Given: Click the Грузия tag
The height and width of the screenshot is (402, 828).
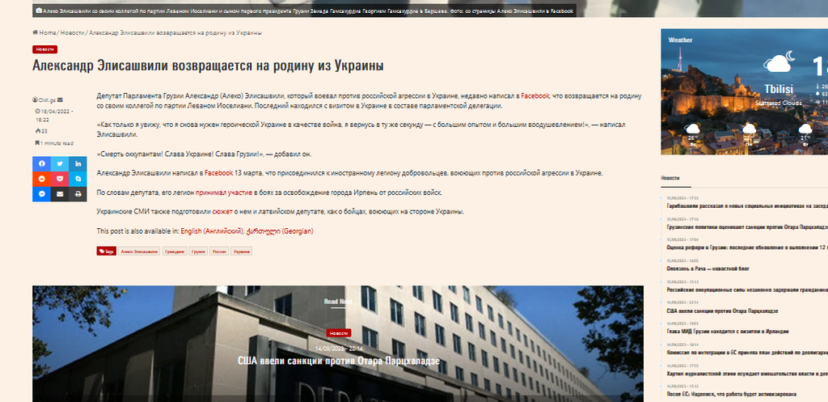Looking at the screenshot, I should pos(199,252).
